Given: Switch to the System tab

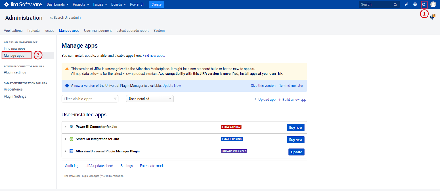Looking at the screenshot, I should click(159, 31).
